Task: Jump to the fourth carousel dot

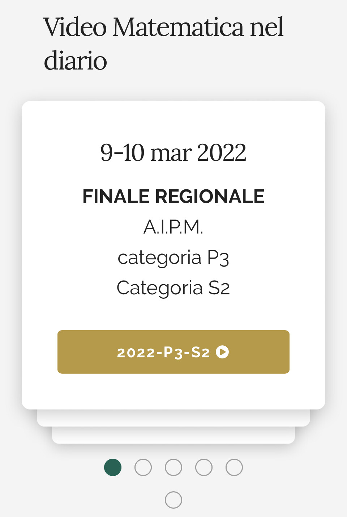Action: pos(204,467)
